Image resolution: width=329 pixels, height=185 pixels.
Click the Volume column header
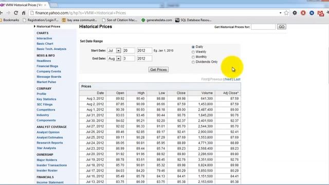(202, 93)
